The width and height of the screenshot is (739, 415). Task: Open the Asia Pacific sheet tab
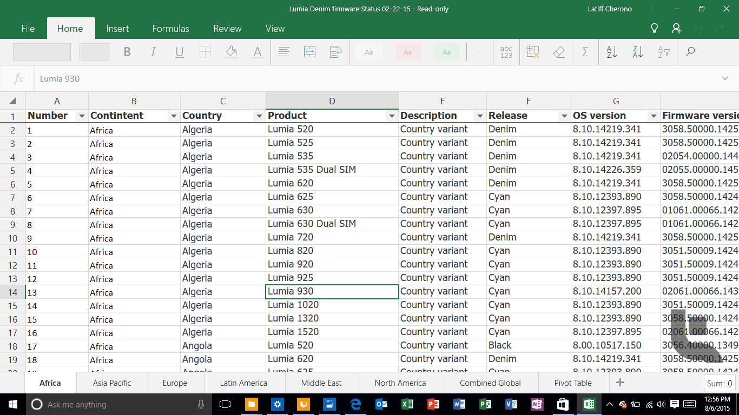tap(112, 383)
